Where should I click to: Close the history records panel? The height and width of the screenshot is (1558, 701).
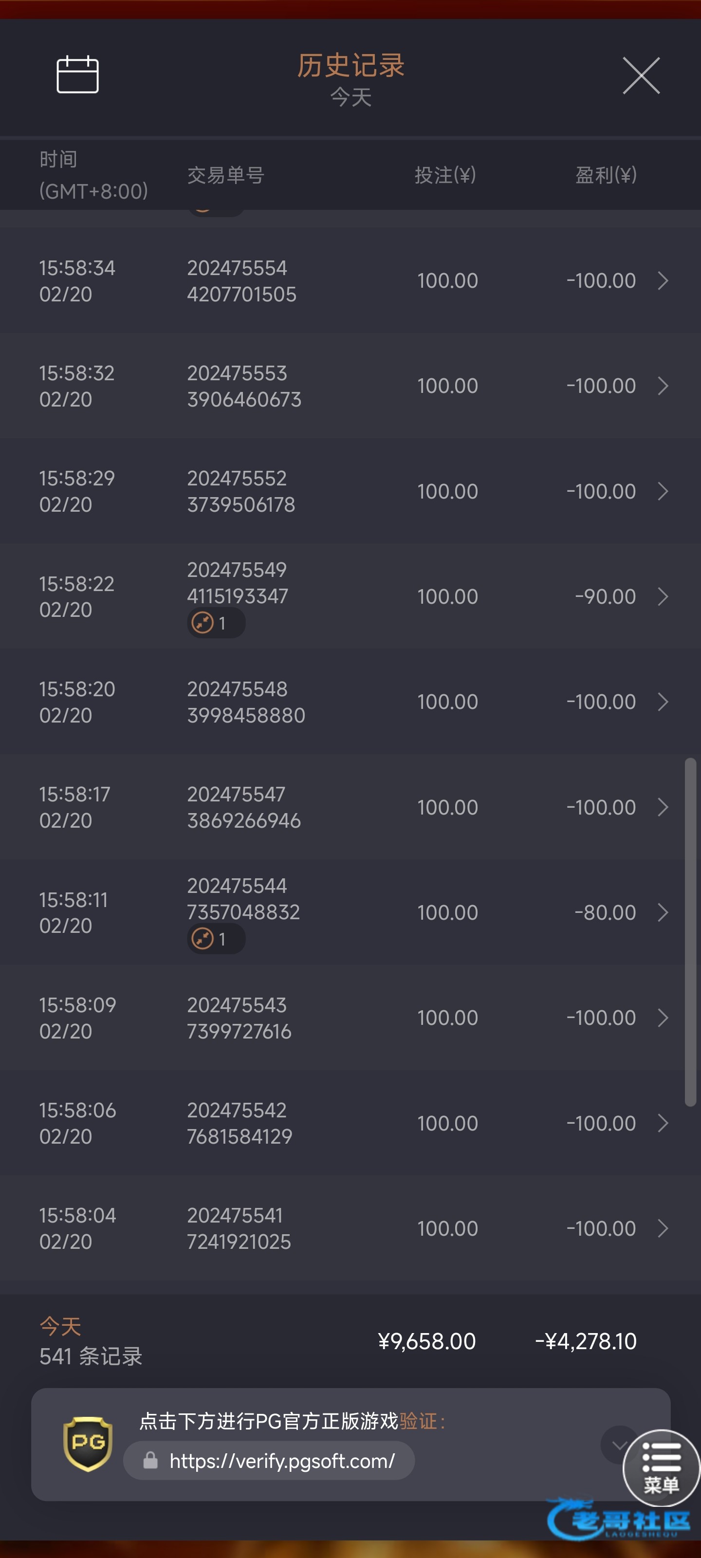tap(641, 75)
